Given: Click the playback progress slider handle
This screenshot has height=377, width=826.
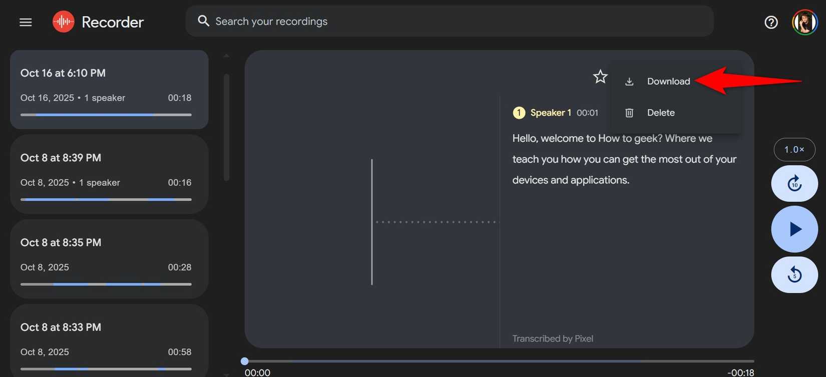Looking at the screenshot, I should click(244, 361).
